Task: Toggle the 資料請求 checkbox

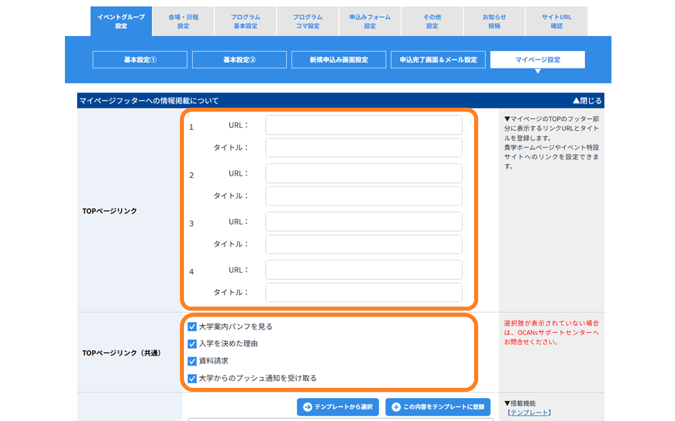Action: pos(192,361)
